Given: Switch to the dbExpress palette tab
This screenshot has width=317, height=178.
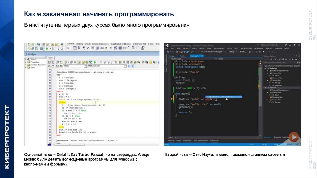Looking at the screenshot, I should point(127,44).
